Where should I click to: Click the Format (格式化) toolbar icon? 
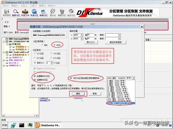53,13
